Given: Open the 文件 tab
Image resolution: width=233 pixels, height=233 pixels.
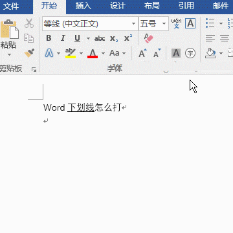Looking at the screenshot, I should 11,6.
